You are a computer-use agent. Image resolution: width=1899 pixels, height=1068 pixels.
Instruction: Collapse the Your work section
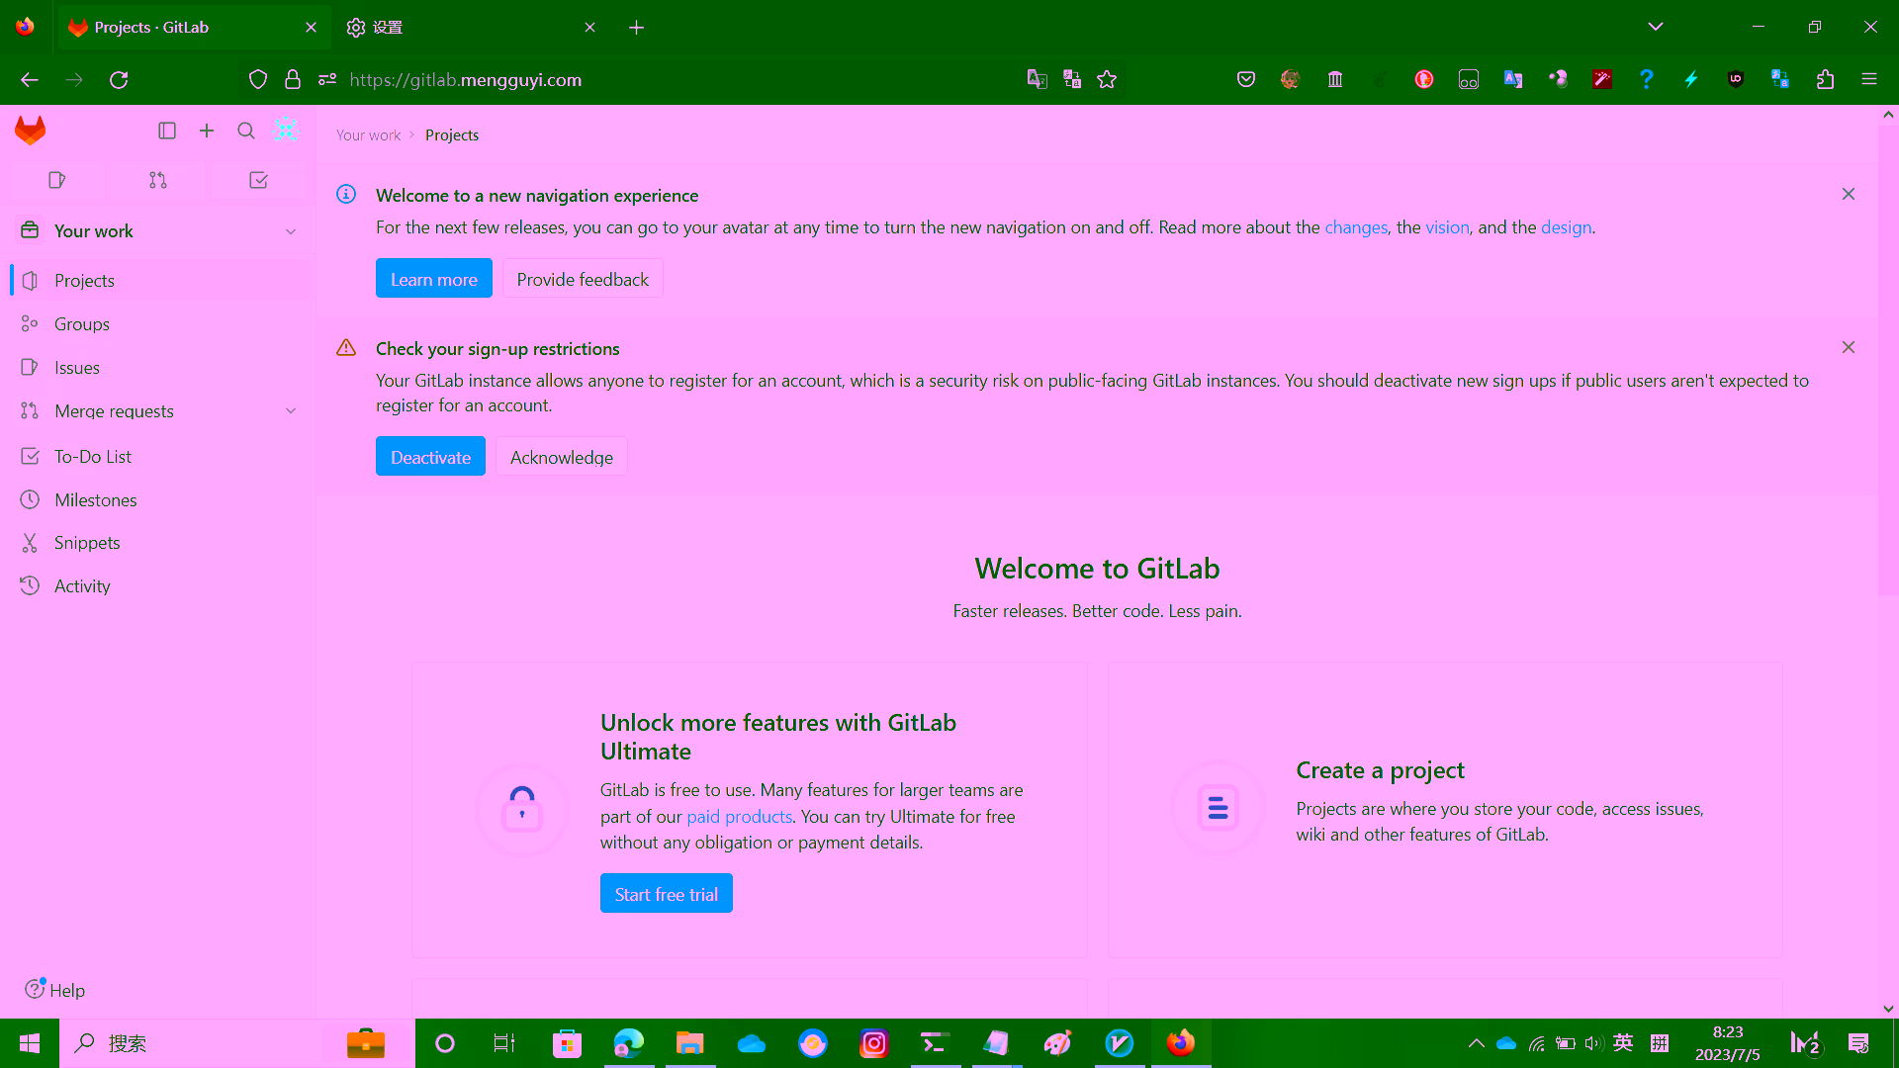coord(291,231)
